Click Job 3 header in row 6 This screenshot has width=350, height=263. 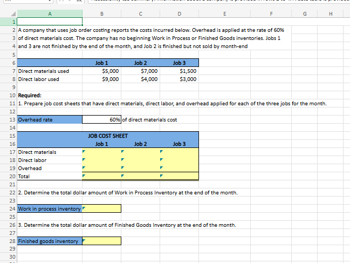pyautogui.click(x=180, y=63)
